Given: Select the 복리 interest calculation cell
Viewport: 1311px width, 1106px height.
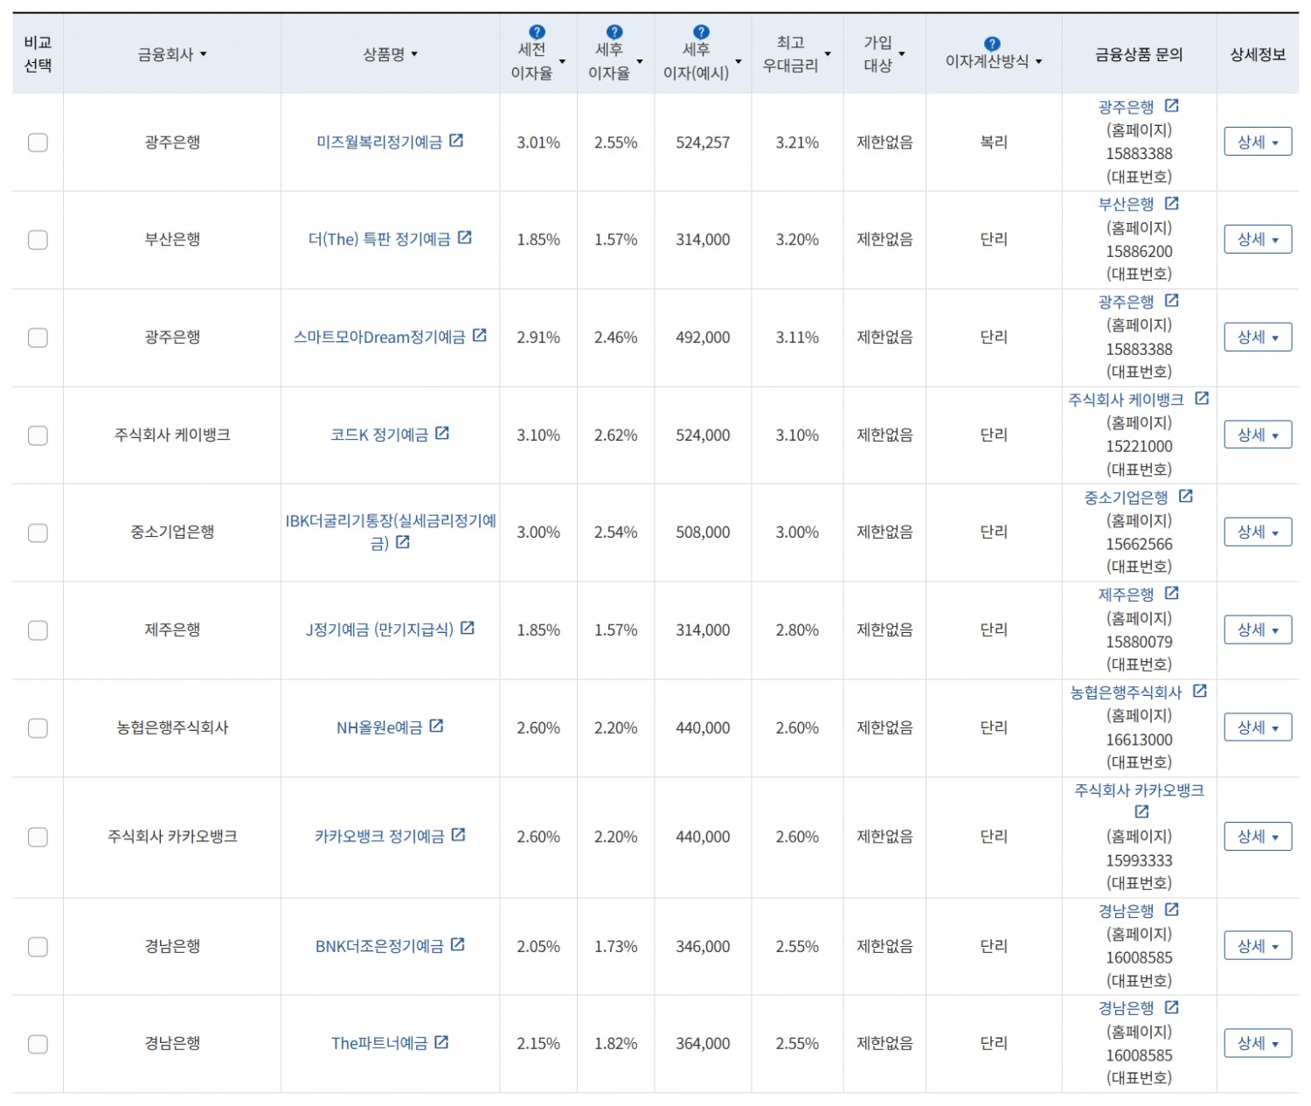Looking at the screenshot, I should [994, 142].
